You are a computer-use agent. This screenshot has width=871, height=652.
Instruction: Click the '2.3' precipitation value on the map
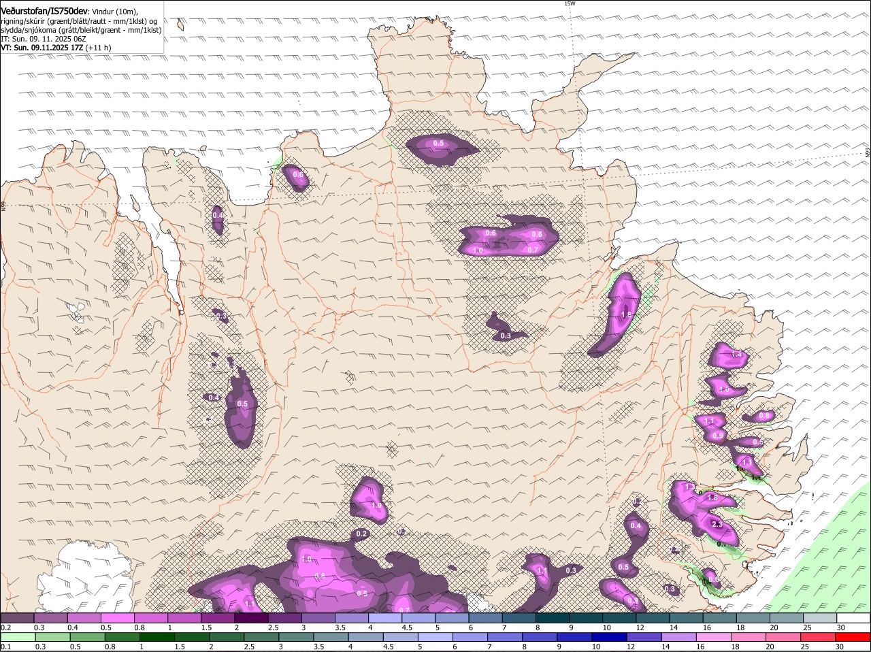point(717,525)
